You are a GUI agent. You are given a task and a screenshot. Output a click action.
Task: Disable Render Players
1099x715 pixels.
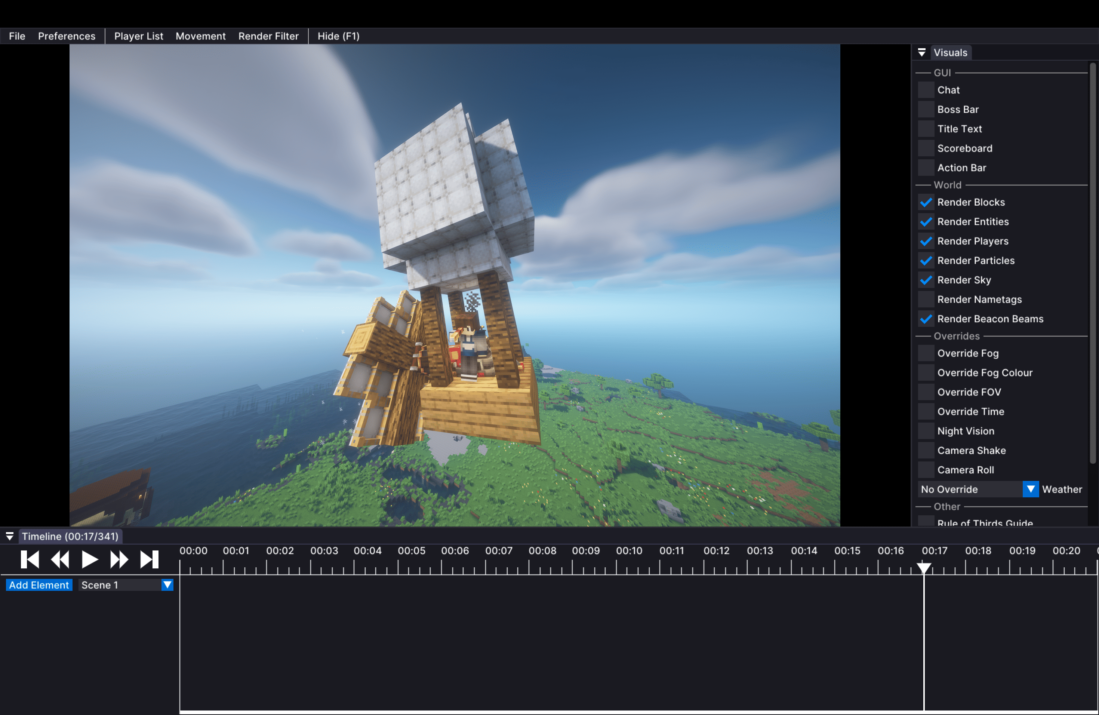[926, 241]
